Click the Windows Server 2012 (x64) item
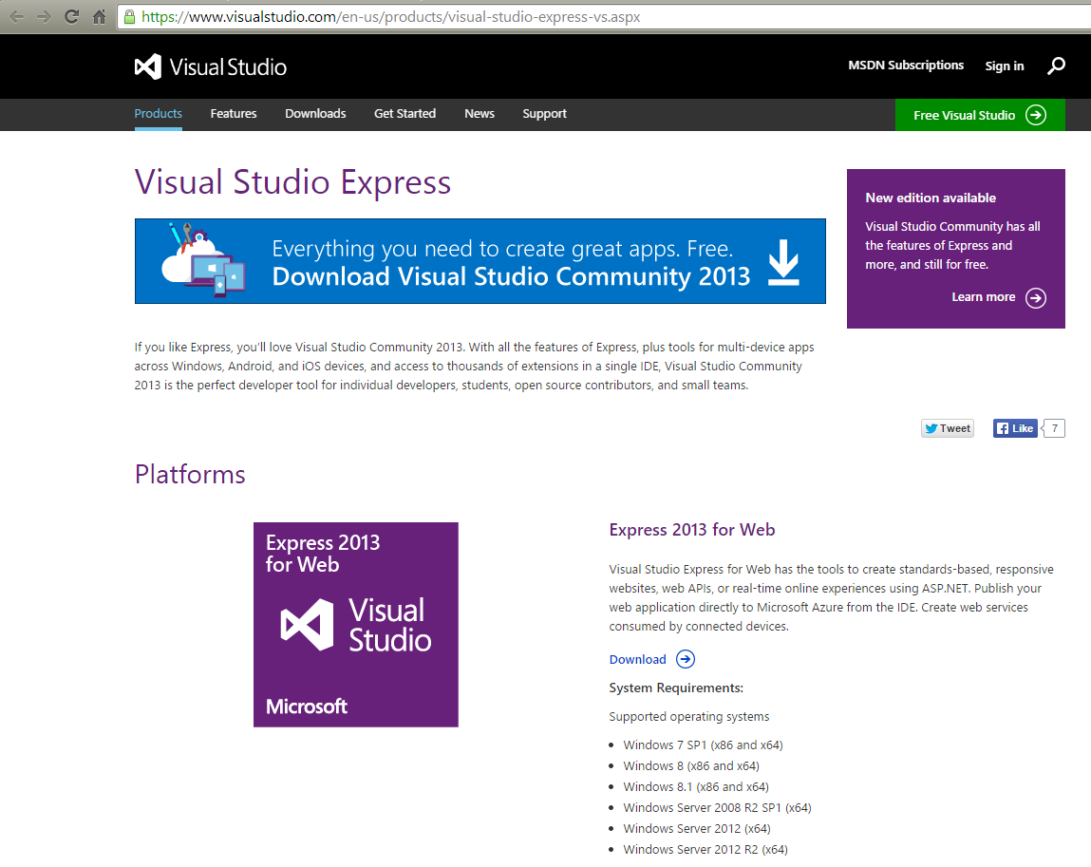Screen dimensions: 1091x867 (x=697, y=829)
